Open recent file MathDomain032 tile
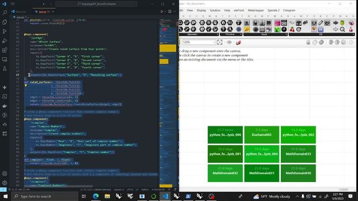Screen dimensions: 358x201 225,173
